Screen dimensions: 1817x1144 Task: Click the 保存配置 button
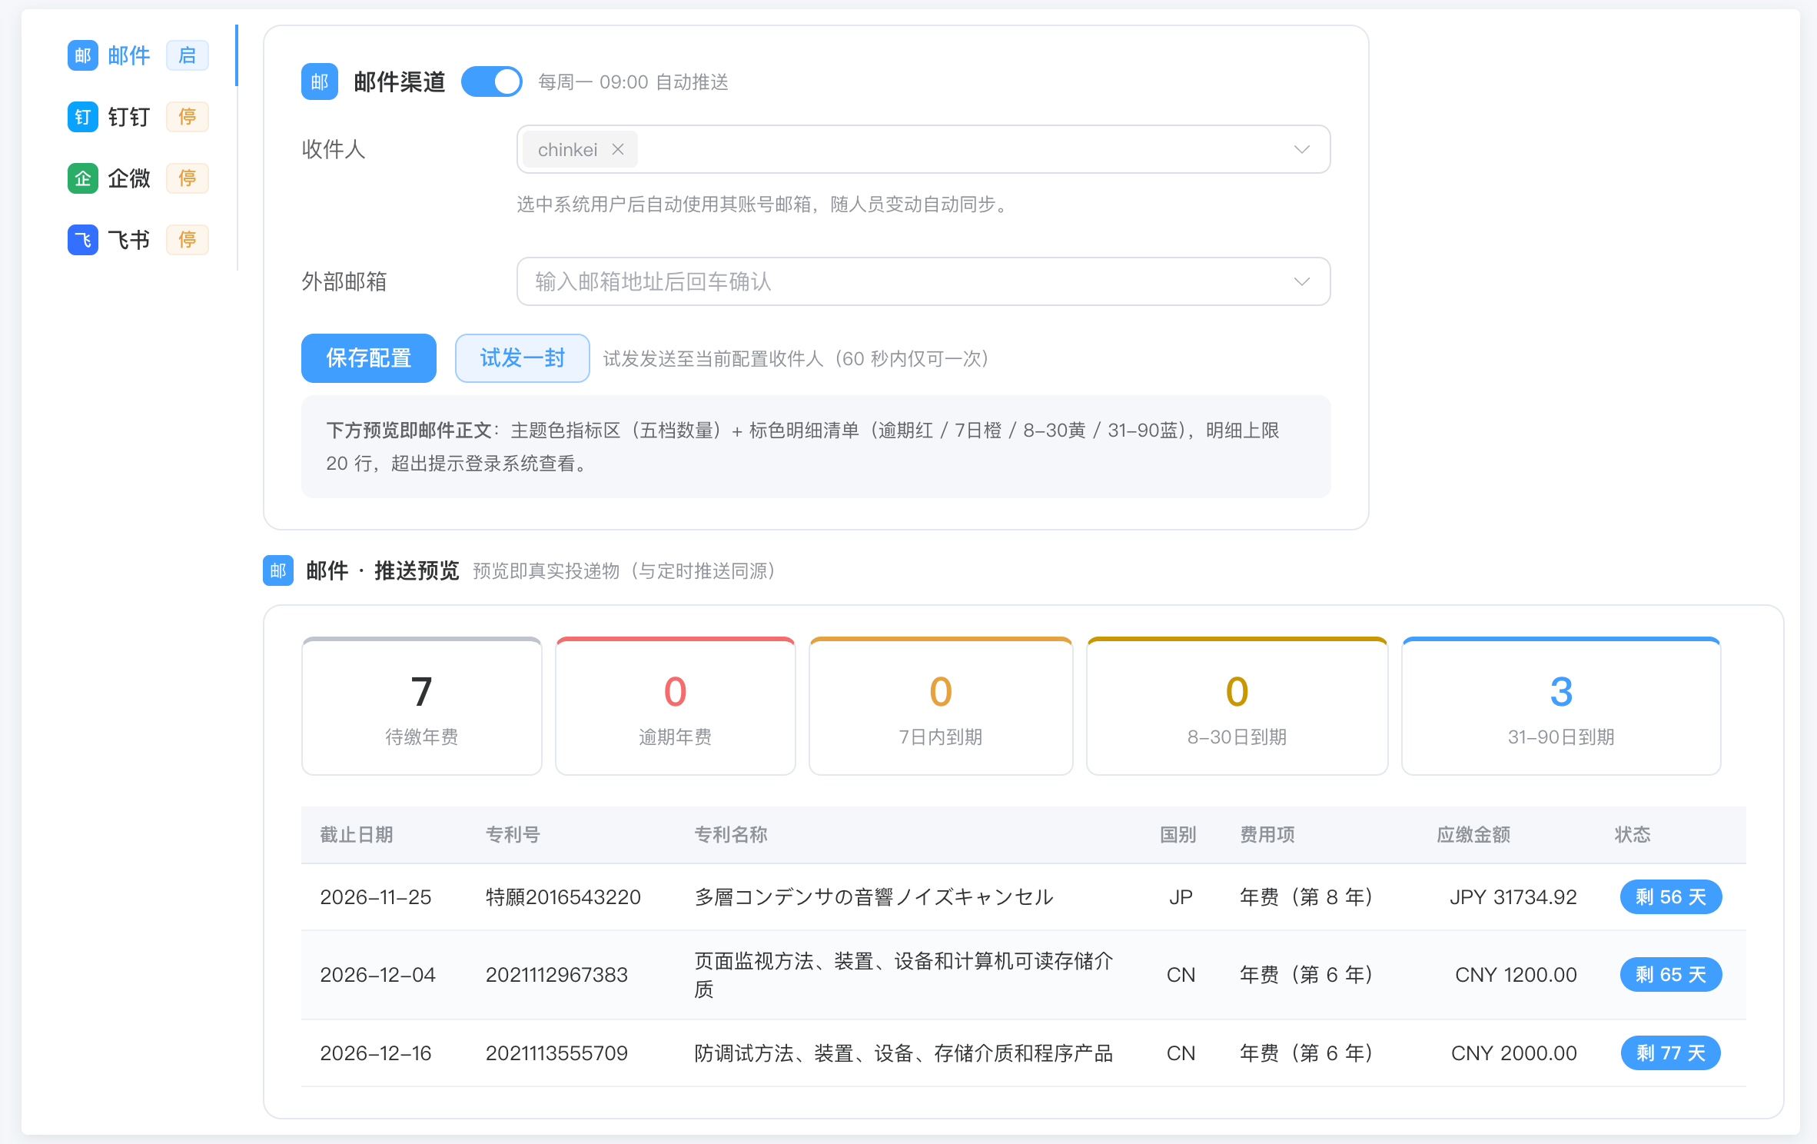369,358
